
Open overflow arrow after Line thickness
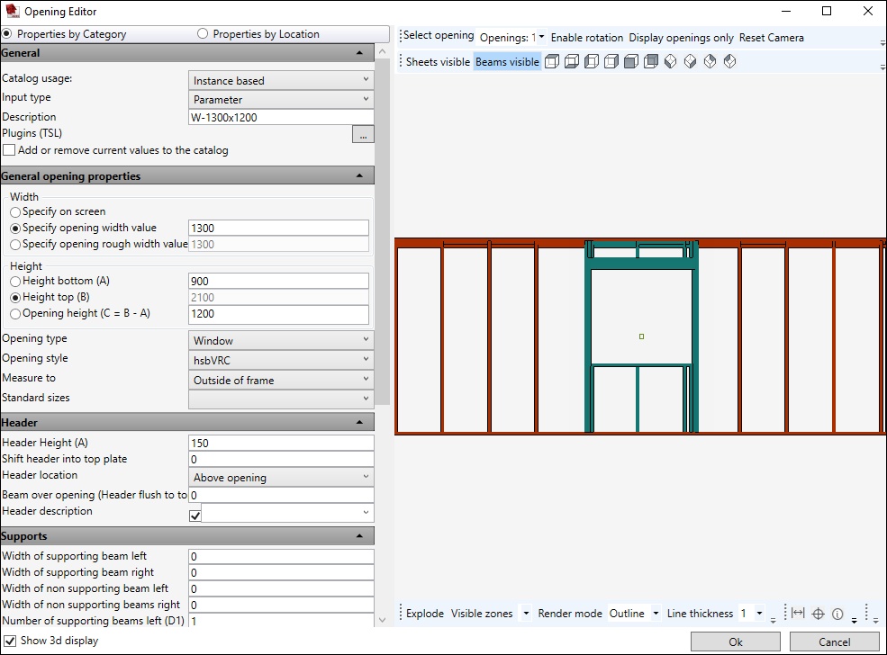click(x=774, y=619)
